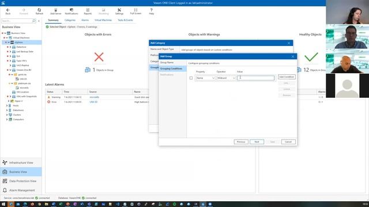Viewport: 369px width, 207px height.
Task: Collapse the vSphere tree node
Action: pyautogui.click(x=9, y=43)
